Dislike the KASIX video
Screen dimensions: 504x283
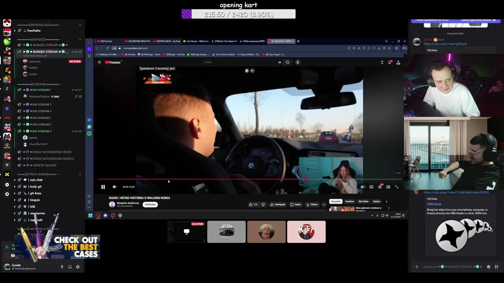pyautogui.click(x=263, y=204)
